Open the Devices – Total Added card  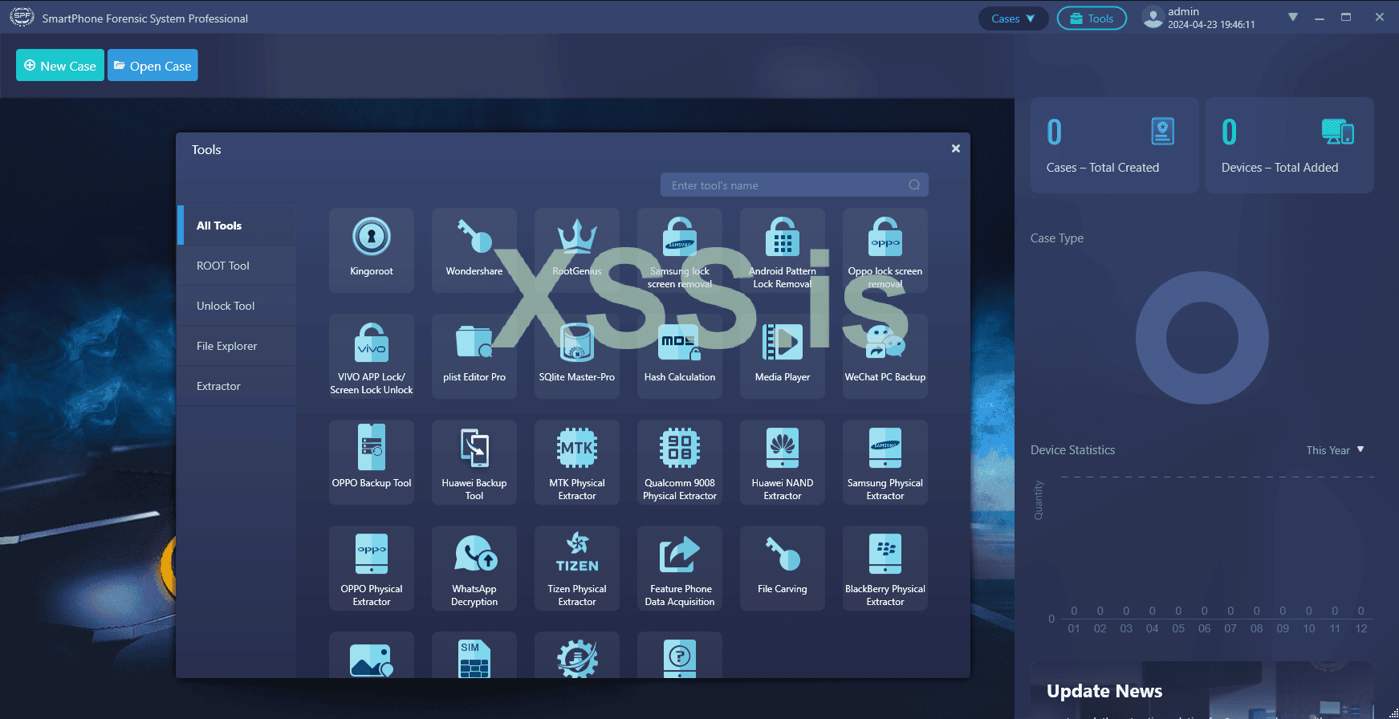(x=1290, y=145)
